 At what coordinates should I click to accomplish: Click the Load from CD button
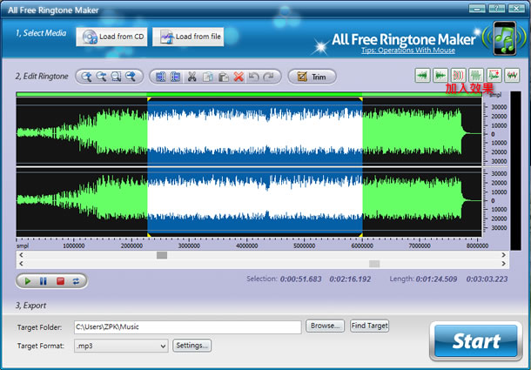(111, 37)
